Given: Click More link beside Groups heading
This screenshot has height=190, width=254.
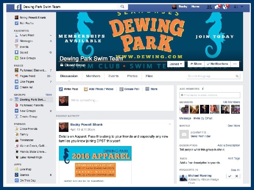Looking at the screenshot, I should (x=49, y=95).
